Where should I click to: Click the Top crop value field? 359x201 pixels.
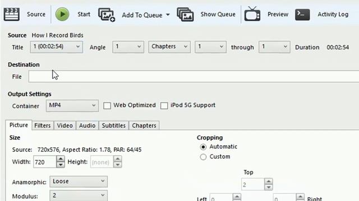coord(253,184)
